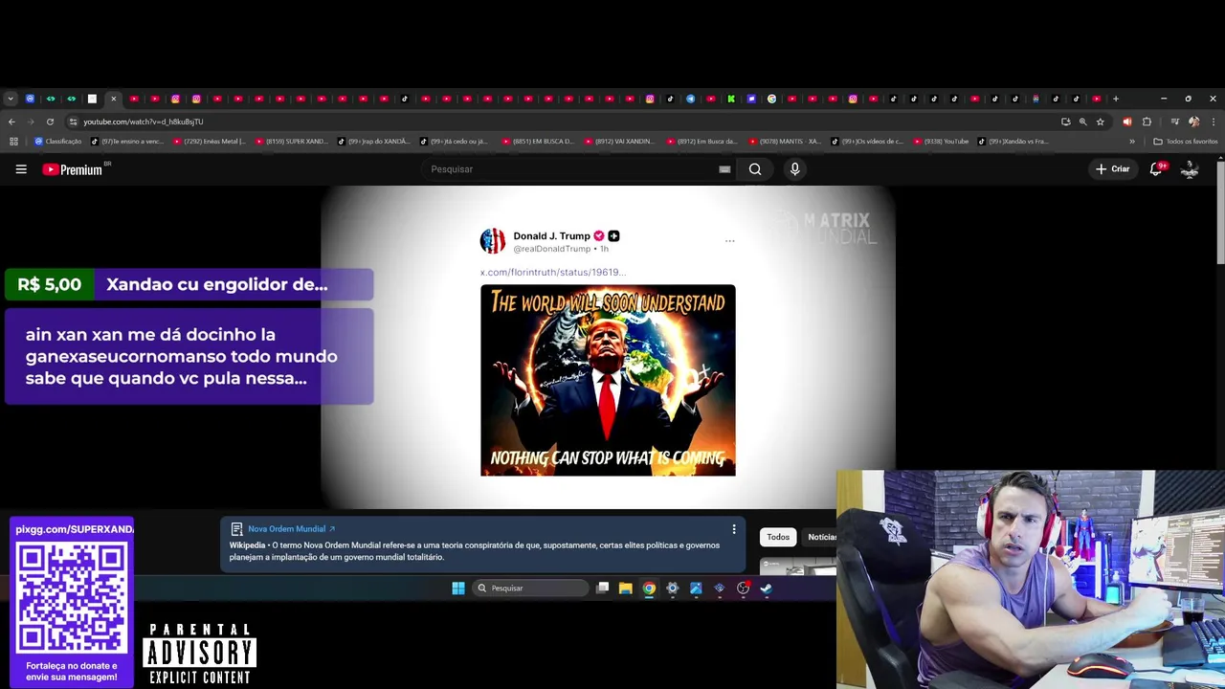Click the Trump meme image in video
Image resolution: width=1225 pixels, height=689 pixels.
[x=608, y=380]
